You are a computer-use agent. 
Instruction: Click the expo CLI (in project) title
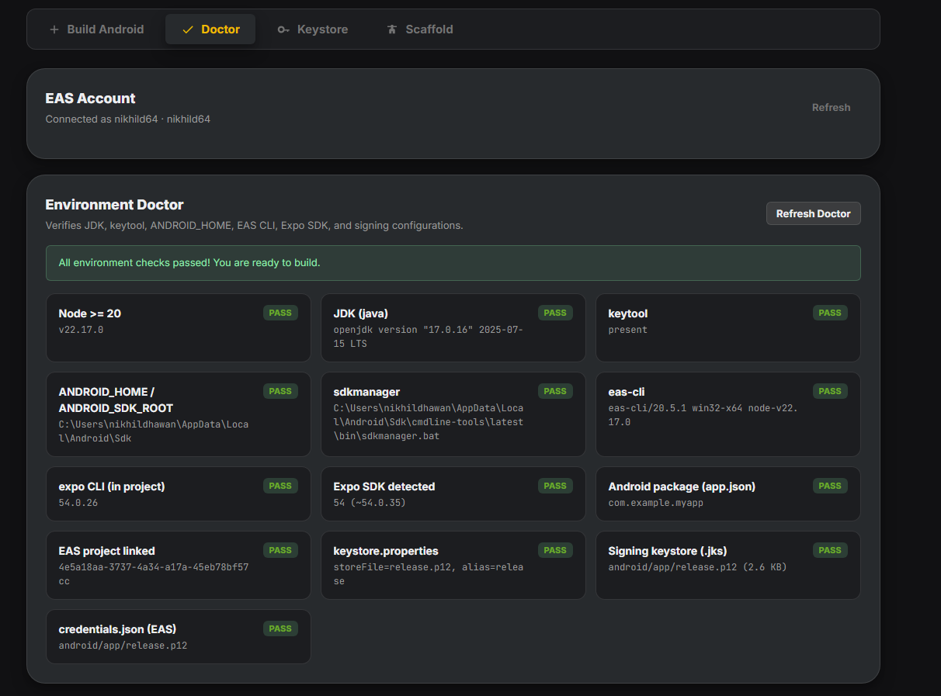coord(112,487)
